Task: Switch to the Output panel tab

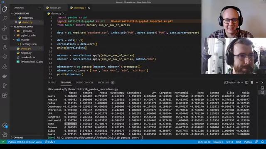Action: pos(52,82)
